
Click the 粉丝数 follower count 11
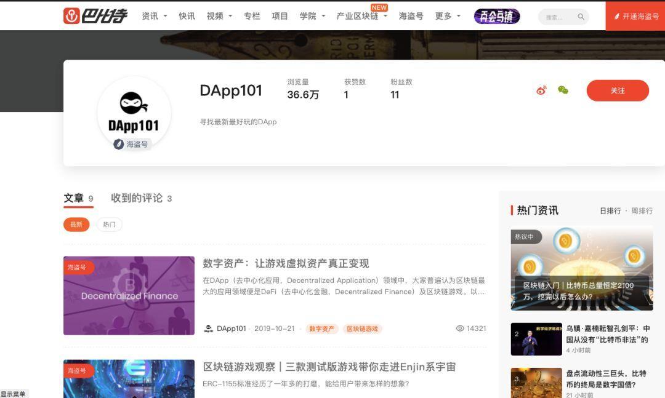coord(395,95)
